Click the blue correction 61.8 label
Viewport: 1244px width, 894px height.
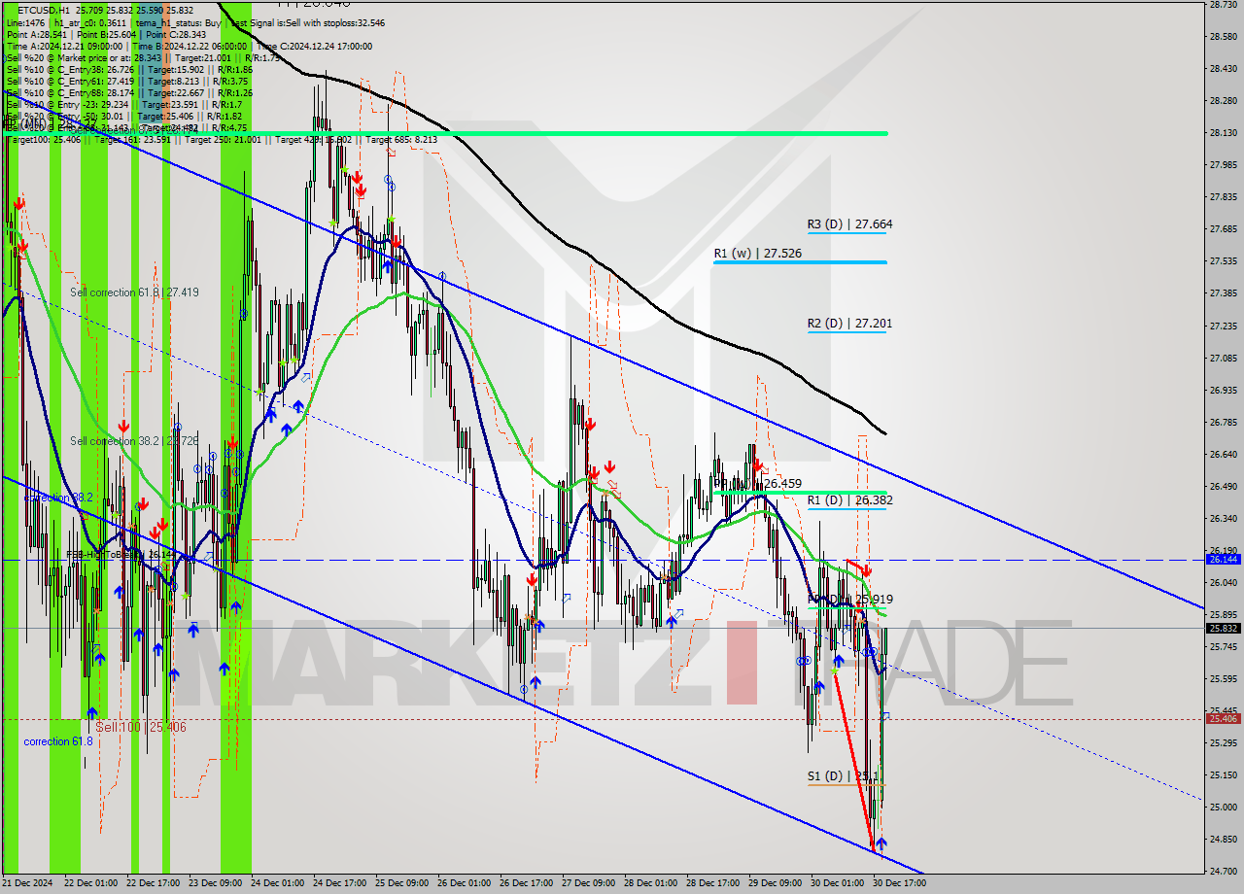pos(58,741)
